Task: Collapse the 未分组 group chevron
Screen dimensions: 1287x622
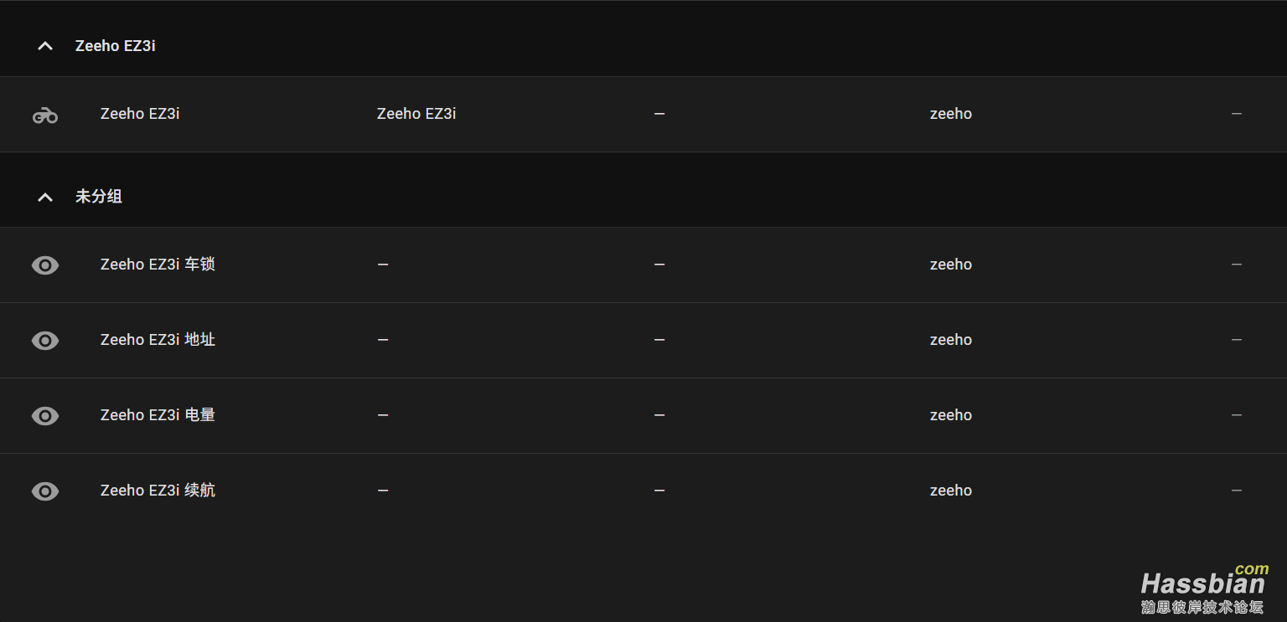Action: pos(45,197)
